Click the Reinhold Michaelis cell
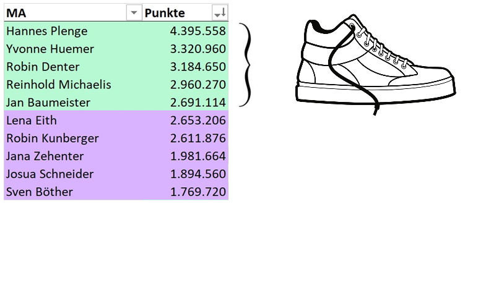The image size is (499, 299). click(73, 85)
